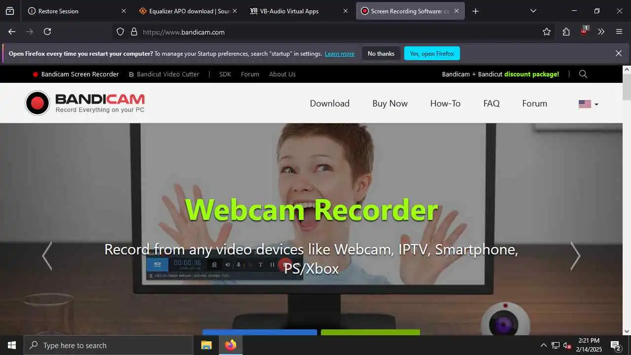Open the Buy Now menu item
This screenshot has height=355, width=631.
[x=390, y=104]
